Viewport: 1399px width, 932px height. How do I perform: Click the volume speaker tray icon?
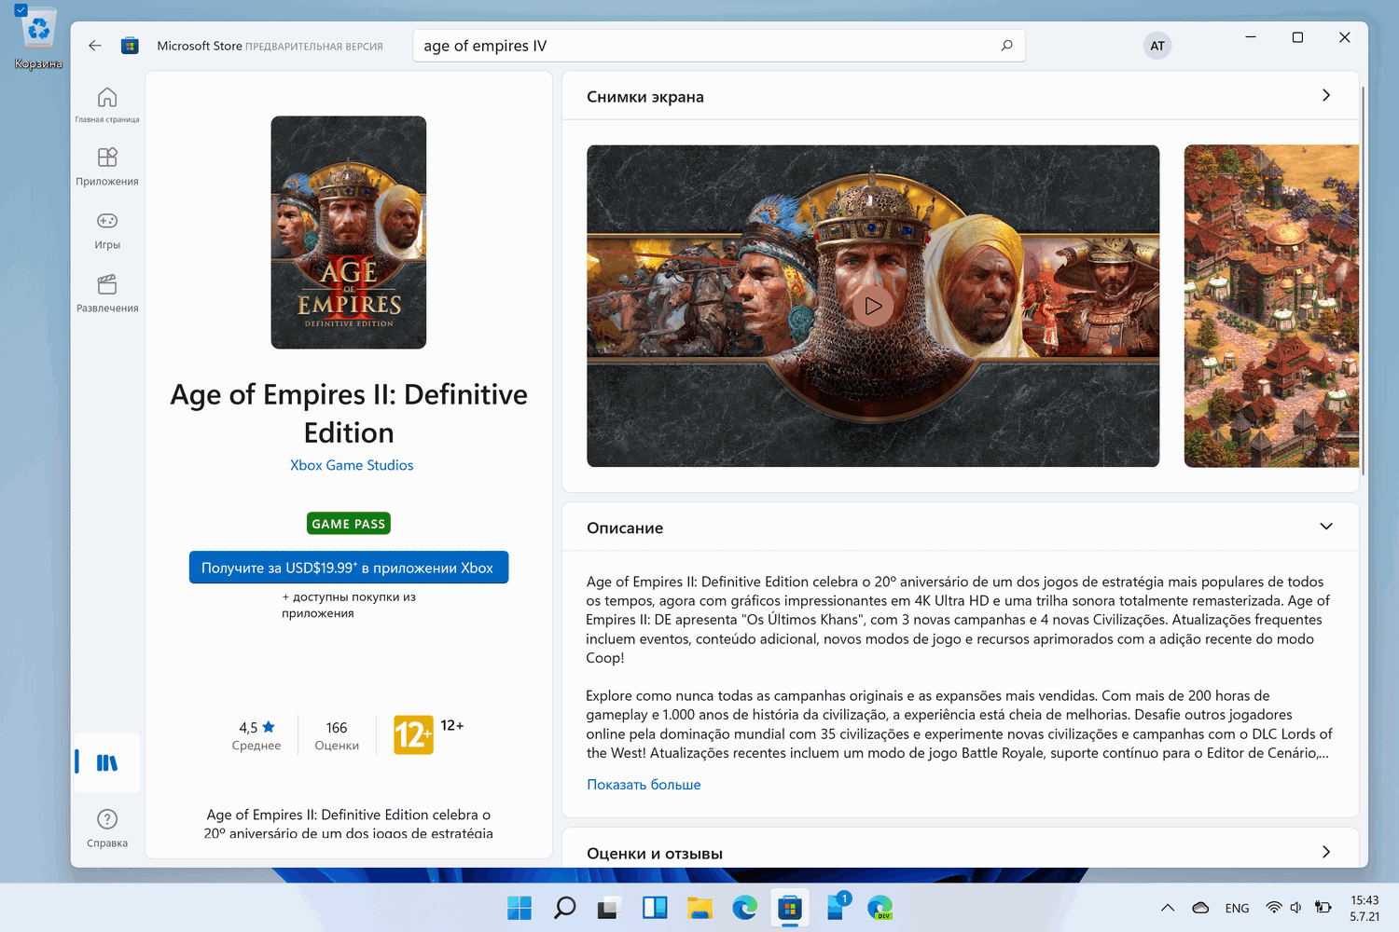tap(1295, 908)
